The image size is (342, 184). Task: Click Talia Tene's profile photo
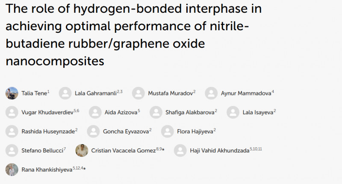click(12, 93)
